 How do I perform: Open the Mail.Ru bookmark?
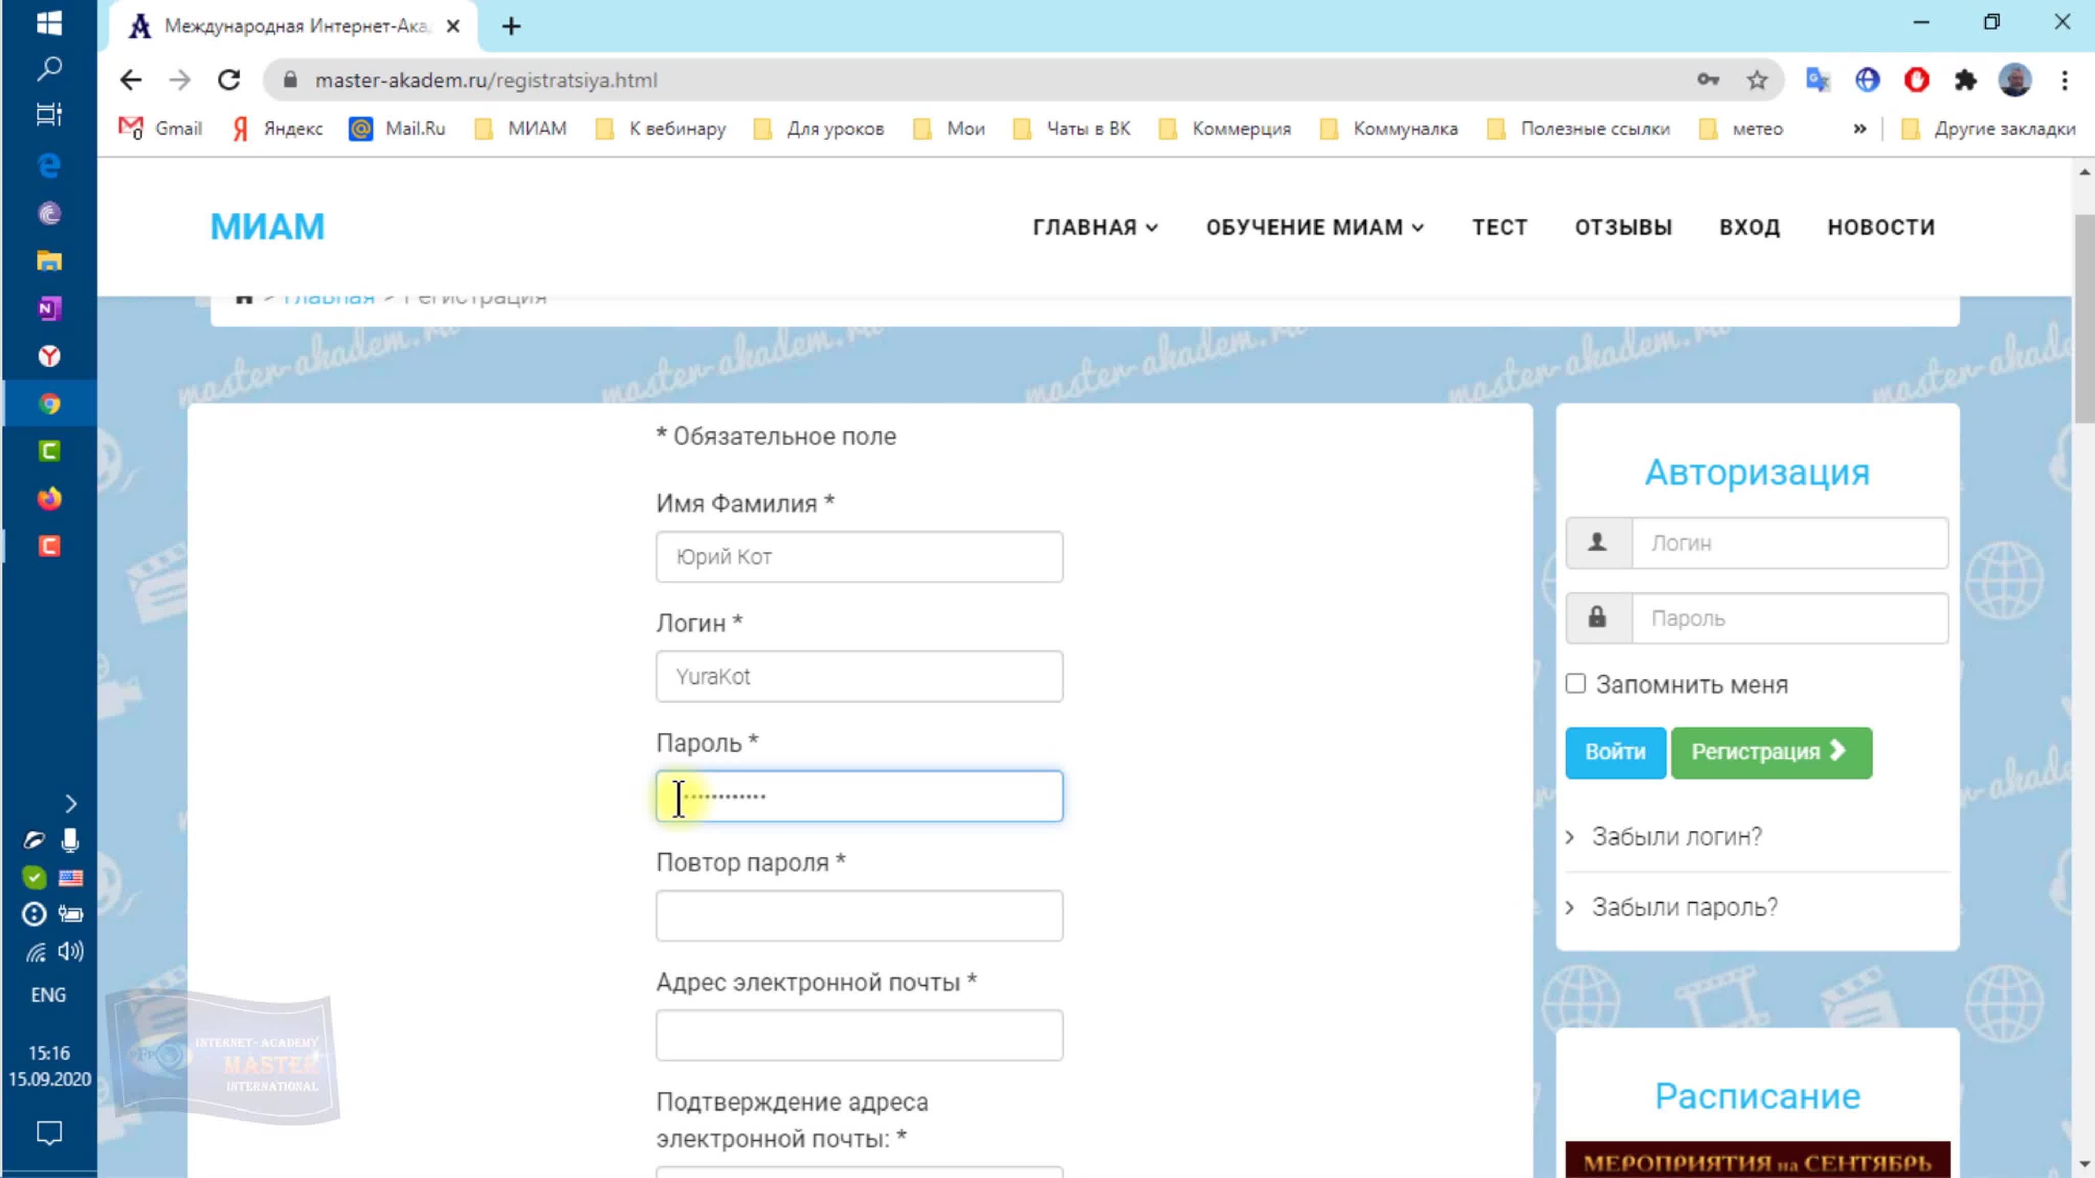pos(398,128)
